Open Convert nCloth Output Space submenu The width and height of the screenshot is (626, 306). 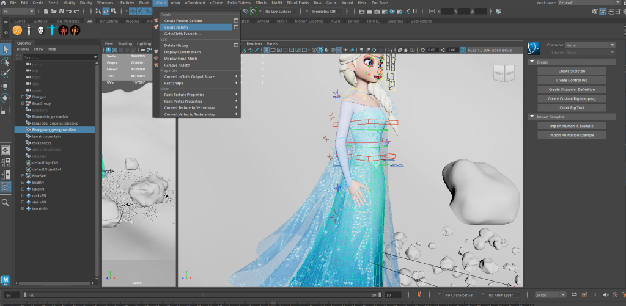(200, 76)
